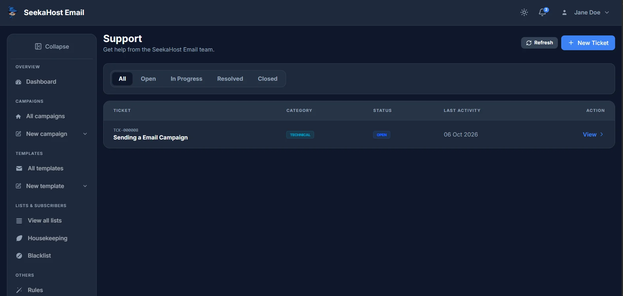Open the Dashboard menu label
Viewport: 623px width, 296px height.
41,82
